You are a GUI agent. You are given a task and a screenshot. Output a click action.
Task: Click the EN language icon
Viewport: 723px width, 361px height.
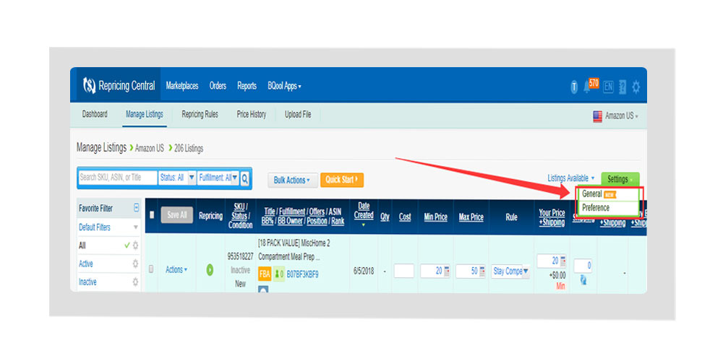click(608, 87)
